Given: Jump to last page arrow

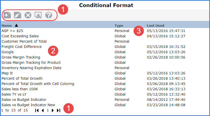Looking at the screenshot, I should (x=59, y=110).
